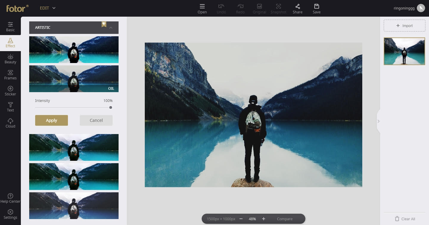429x225 pixels.
Task: Click the ringoninggg username
Action: [x=404, y=8]
